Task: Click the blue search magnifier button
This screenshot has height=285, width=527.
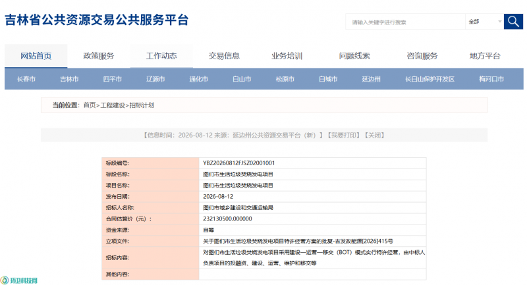Action: [513, 22]
